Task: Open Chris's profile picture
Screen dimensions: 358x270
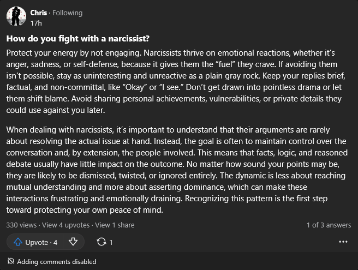Action: pyautogui.click(x=16, y=16)
